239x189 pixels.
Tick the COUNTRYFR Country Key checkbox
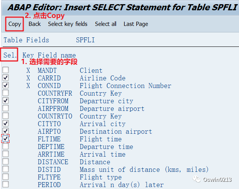[6, 93]
